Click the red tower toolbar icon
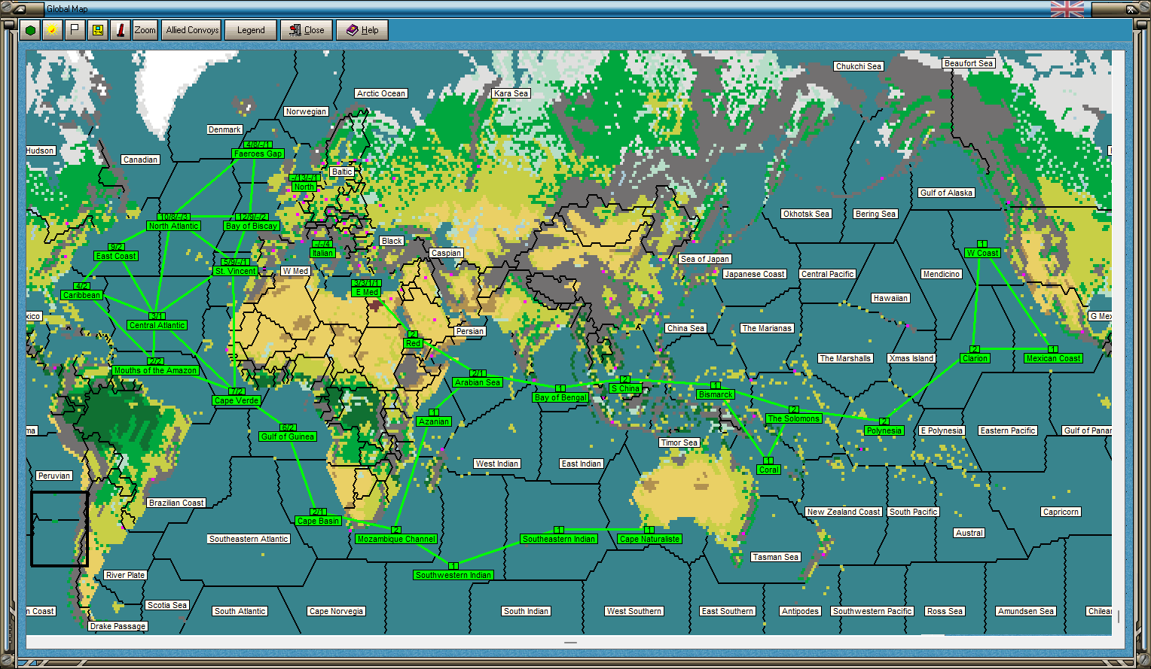The height and width of the screenshot is (669, 1151). click(120, 30)
